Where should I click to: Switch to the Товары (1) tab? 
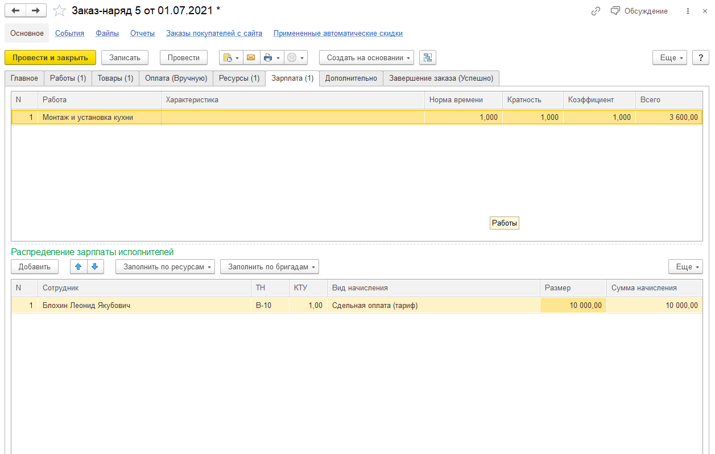115,78
